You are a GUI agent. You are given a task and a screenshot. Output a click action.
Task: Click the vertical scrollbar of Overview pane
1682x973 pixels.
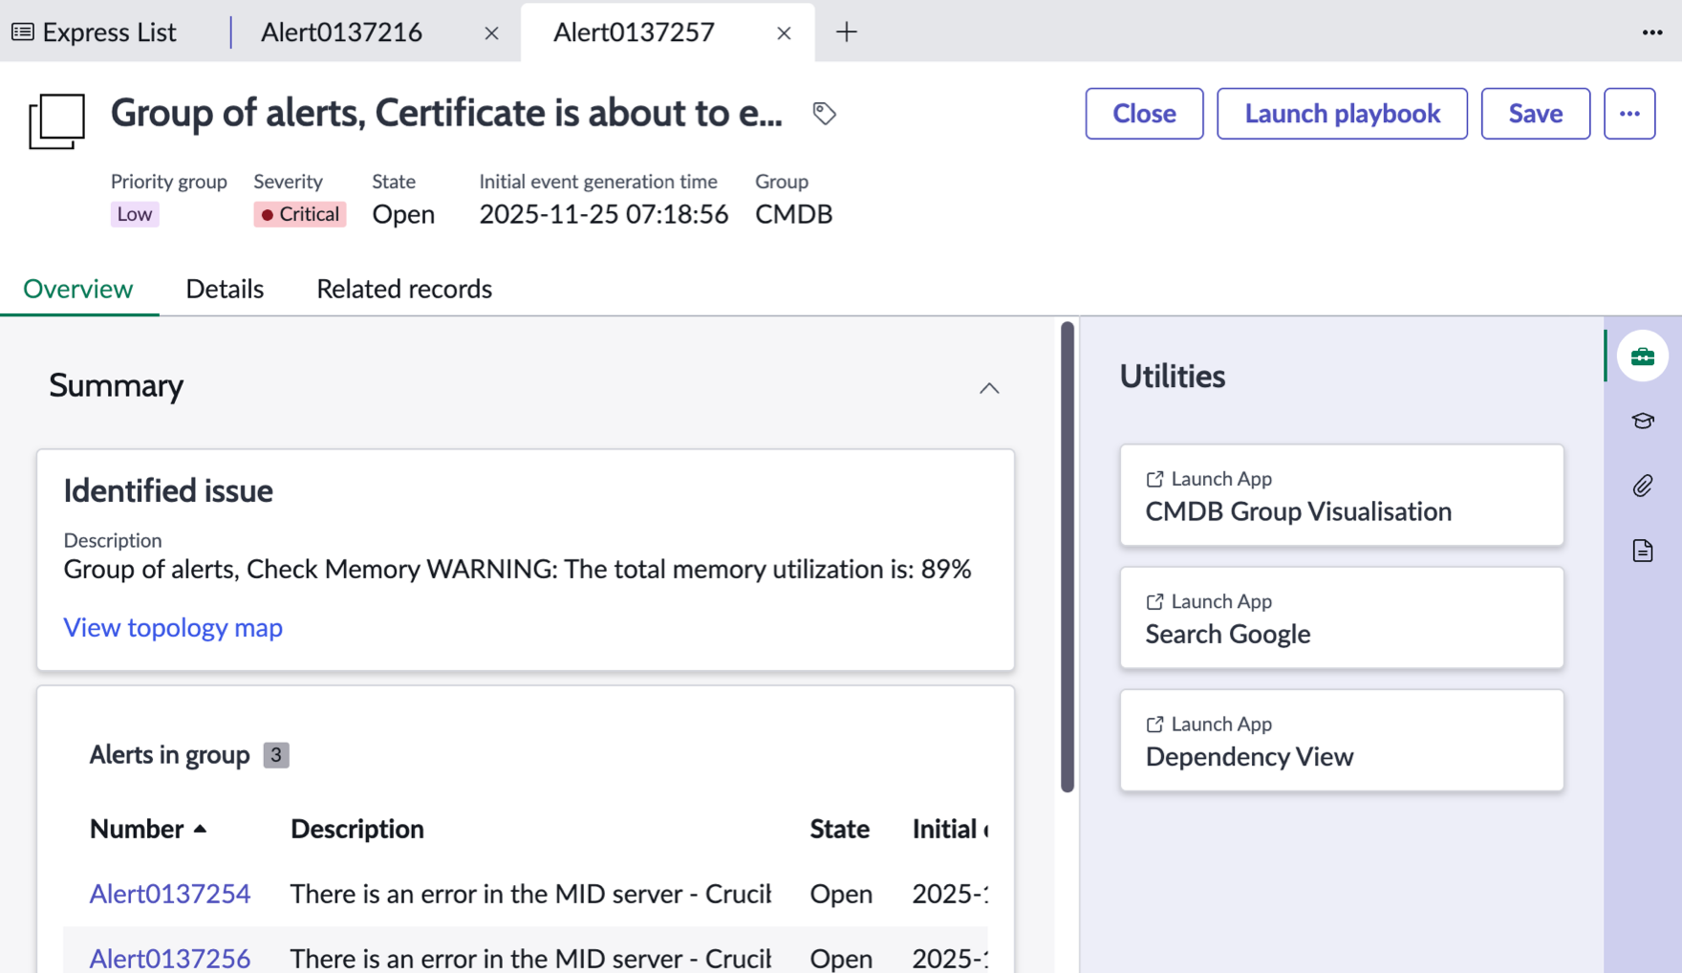click(x=1067, y=557)
